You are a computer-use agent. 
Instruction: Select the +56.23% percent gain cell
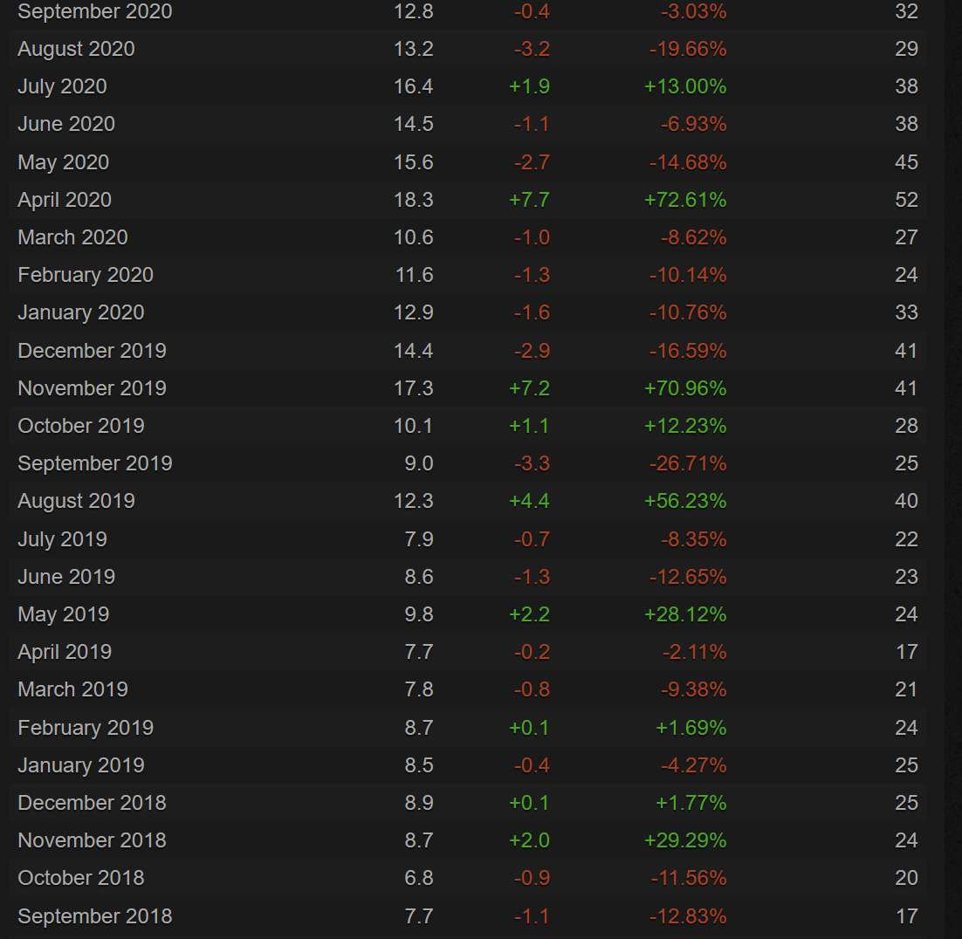[x=685, y=501]
